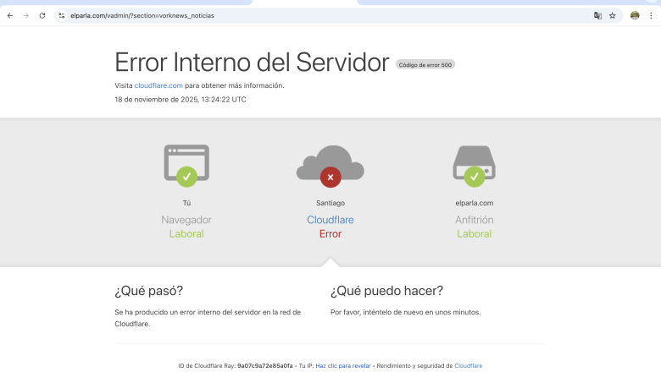Click the Error Interno del Servidor heading
The height and width of the screenshot is (372, 661).
click(x=252, y=63)
